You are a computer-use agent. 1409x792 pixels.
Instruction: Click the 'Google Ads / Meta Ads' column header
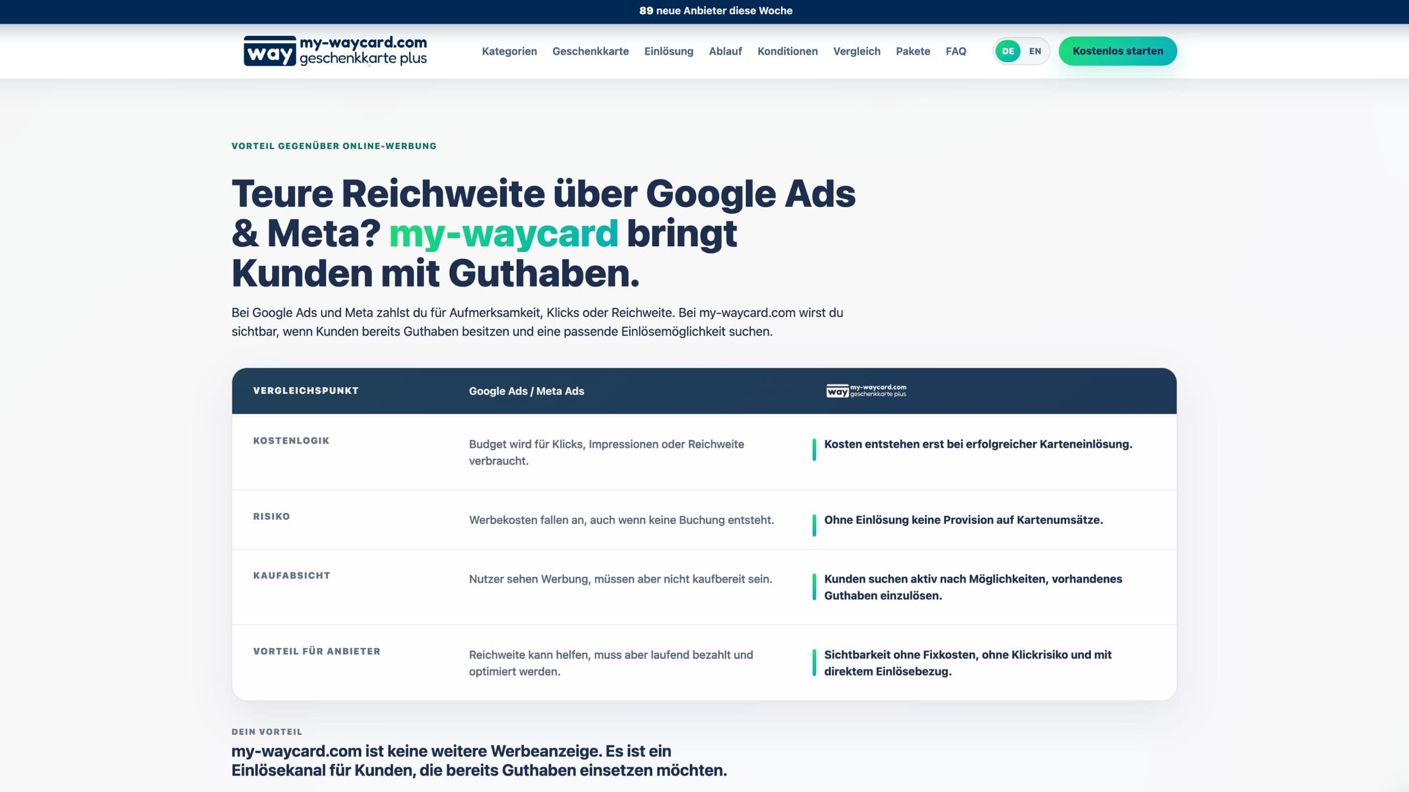pyautogui.click(x=526, y=391)
